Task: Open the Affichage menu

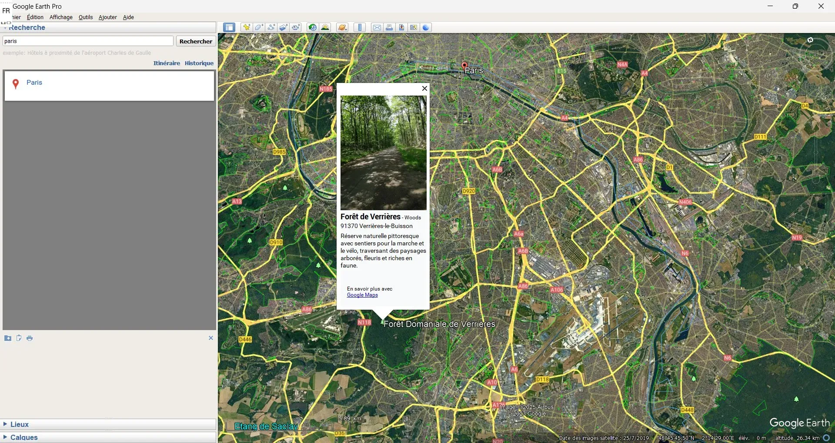Action: [x=61, y=17]
